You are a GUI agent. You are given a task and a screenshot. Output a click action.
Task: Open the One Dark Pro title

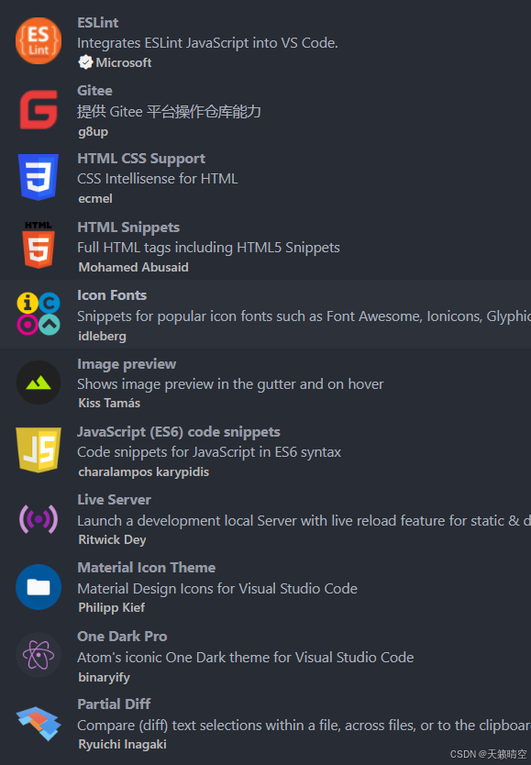click(x=122, y=637)
